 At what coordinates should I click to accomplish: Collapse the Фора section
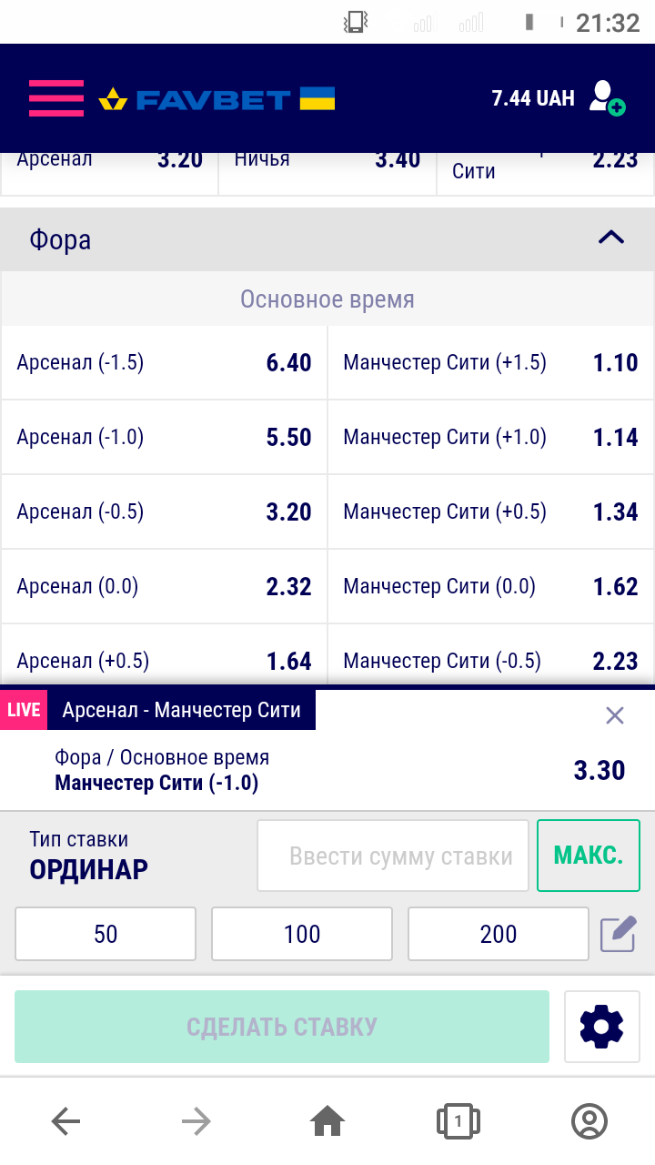click(x=610, y=238)
